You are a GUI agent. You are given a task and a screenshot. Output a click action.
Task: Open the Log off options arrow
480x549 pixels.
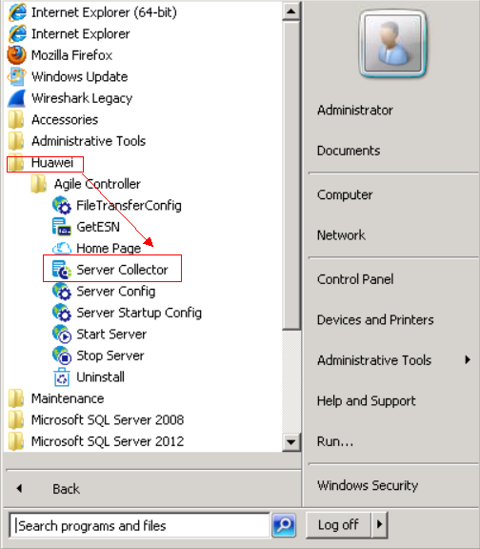coord(379,524)
